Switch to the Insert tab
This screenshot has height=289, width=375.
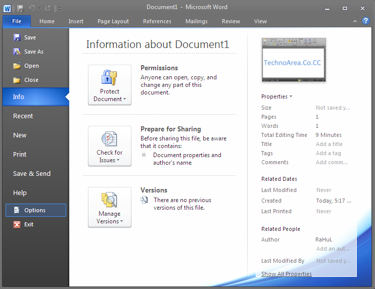point(76,21)
